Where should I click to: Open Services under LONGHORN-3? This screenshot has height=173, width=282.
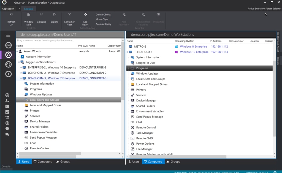[x=35, y=116]
